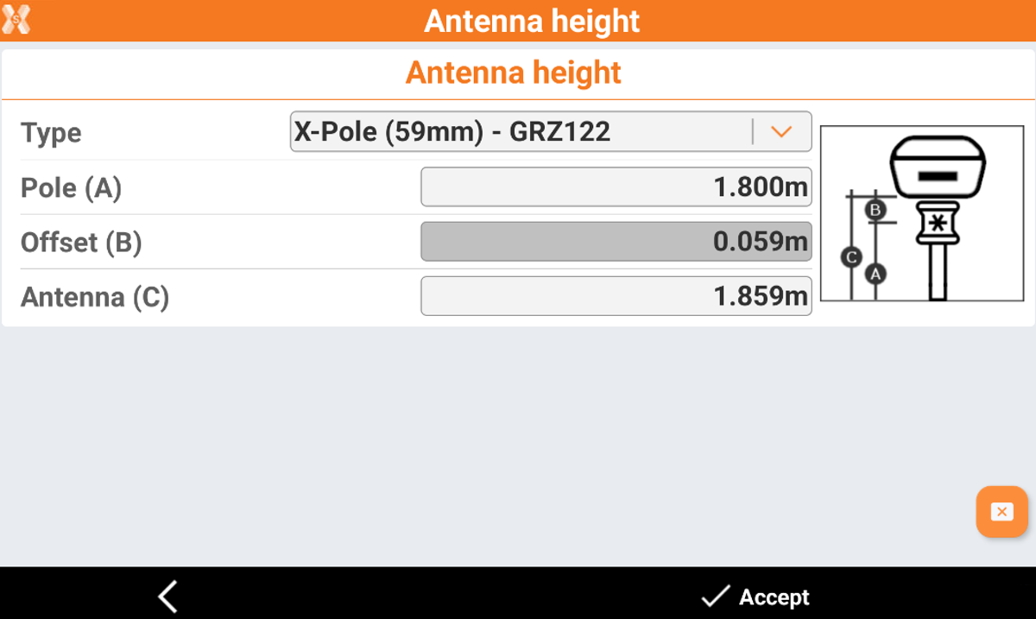Click the checkmark icon beside Accept
This screenshot has height=619, width=1036.
[715, 597]
